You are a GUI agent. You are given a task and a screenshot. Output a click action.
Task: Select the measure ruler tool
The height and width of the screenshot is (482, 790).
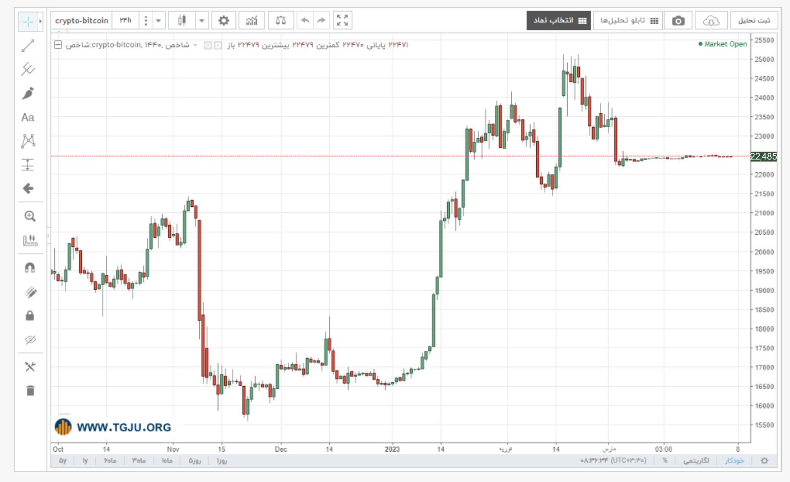(x=30, y=240)
